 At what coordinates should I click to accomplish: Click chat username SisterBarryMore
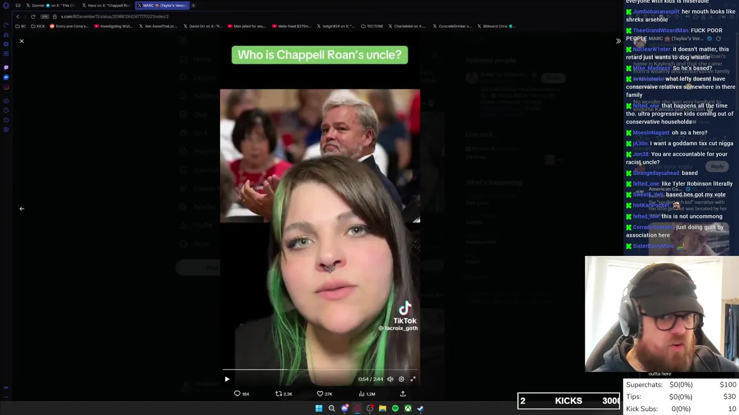click(x=653, y=246)
